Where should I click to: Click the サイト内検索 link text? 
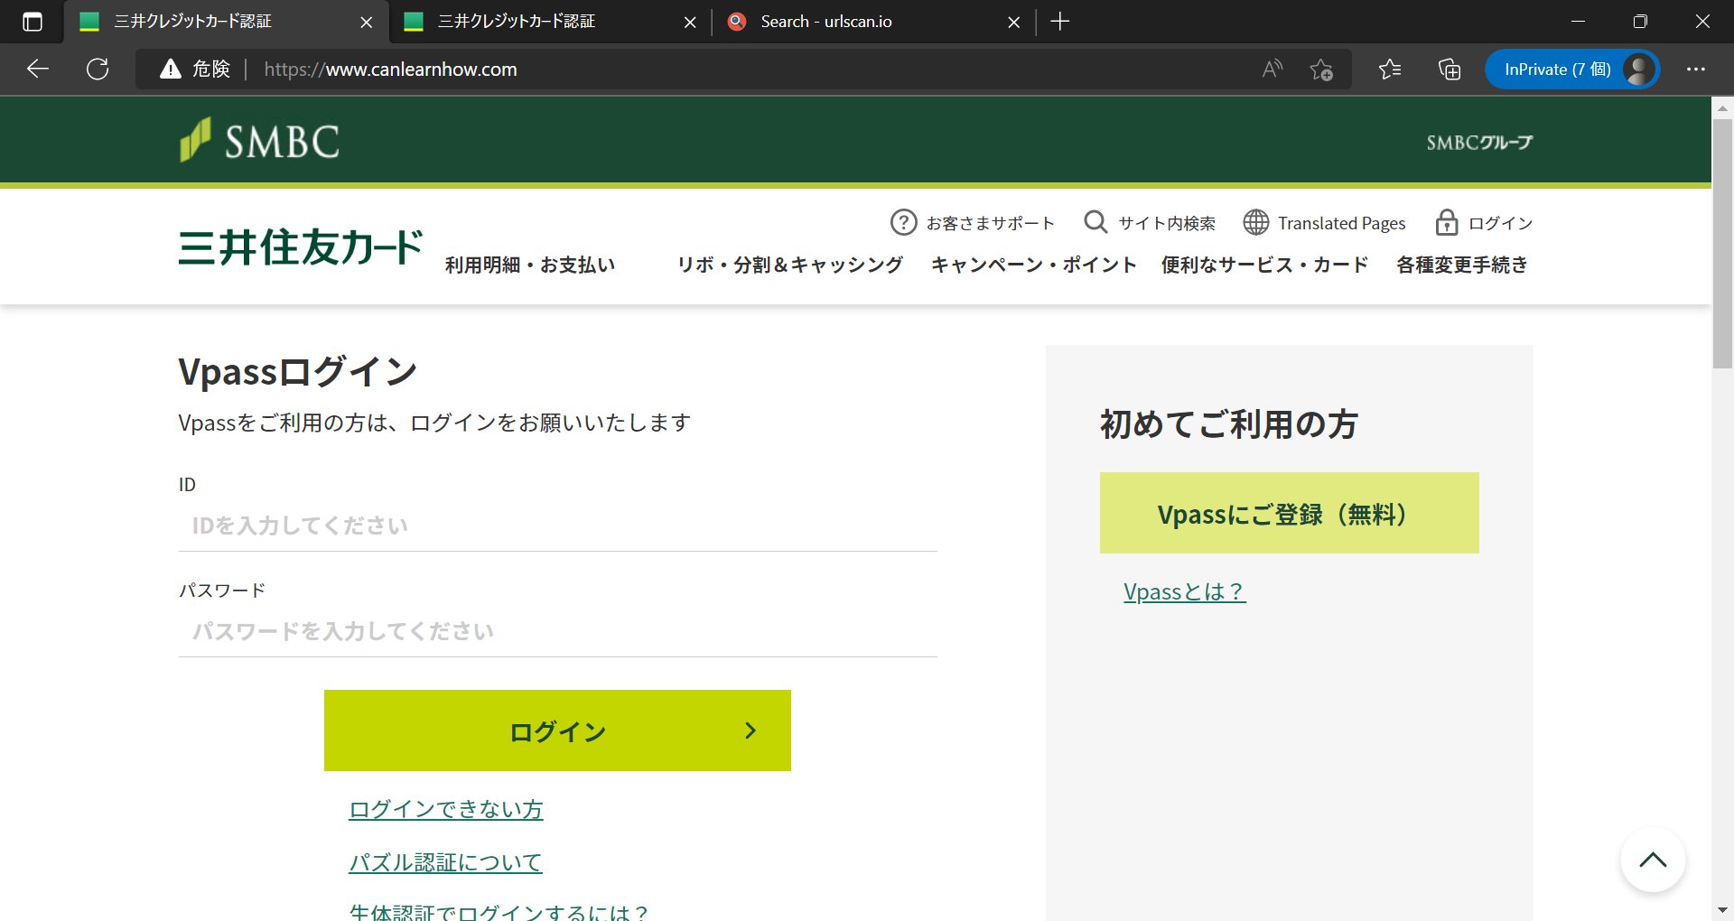tap(1167, 223)
